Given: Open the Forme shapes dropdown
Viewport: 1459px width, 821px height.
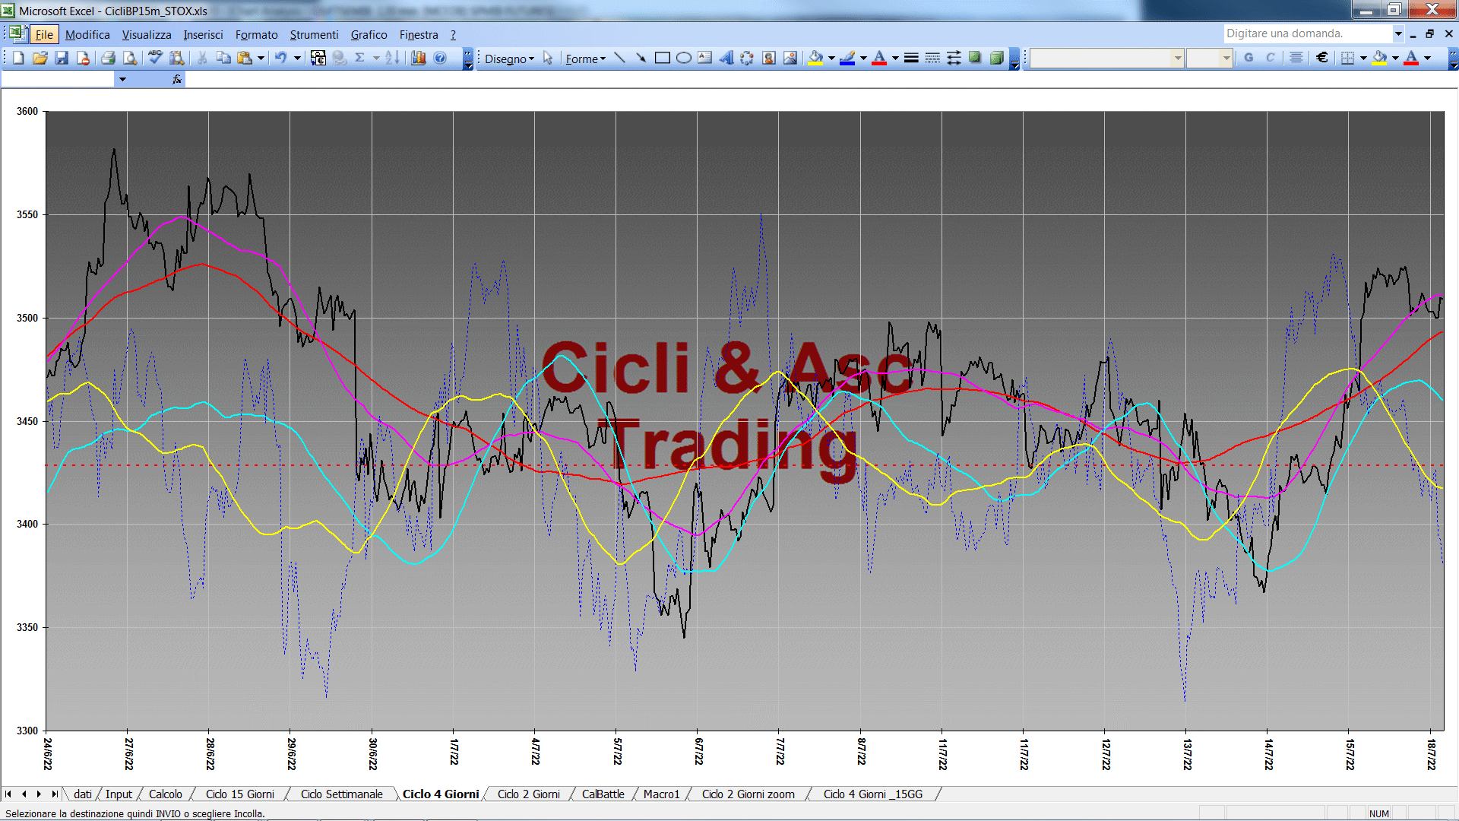Looking at the screenshot, I should click(585, 59).
